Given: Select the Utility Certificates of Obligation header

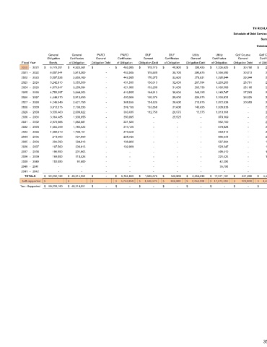Looking at the screenshot, I should 219,59.
